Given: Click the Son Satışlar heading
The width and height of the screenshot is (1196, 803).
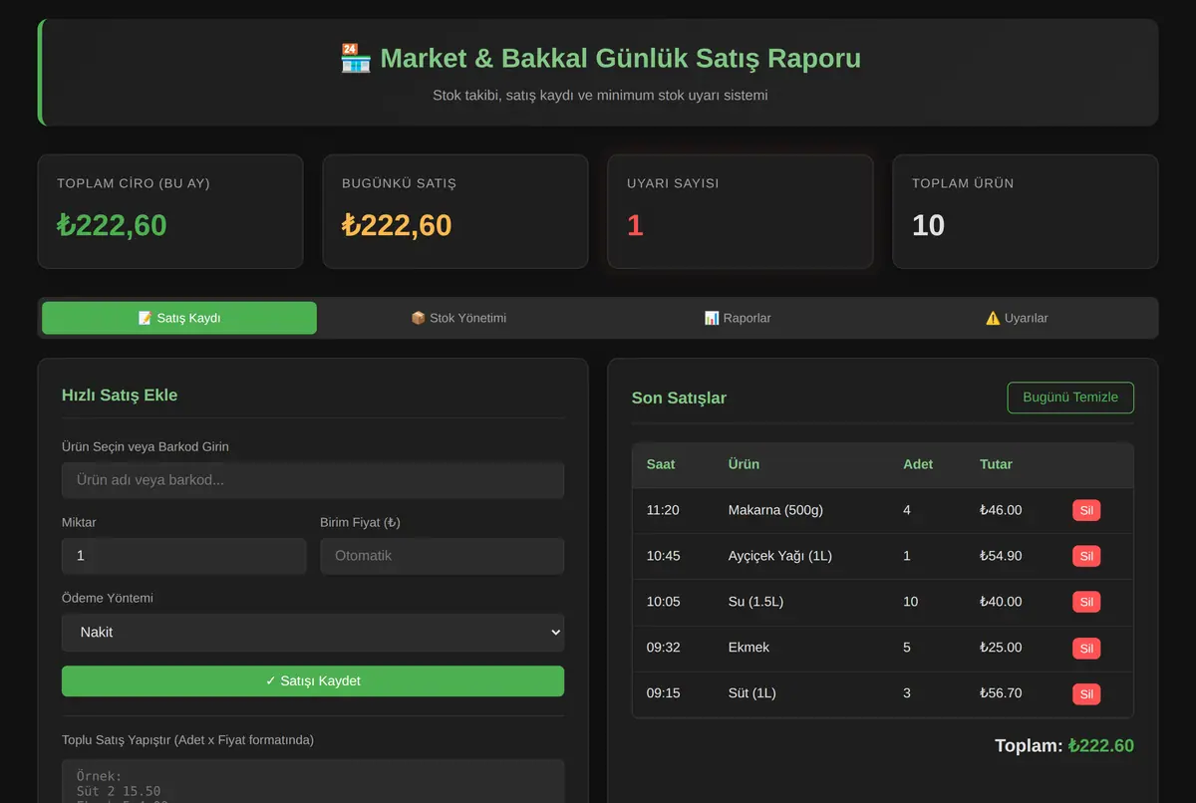Looking at the screenshot, I should pyautogui.click(x=679, y=399).
